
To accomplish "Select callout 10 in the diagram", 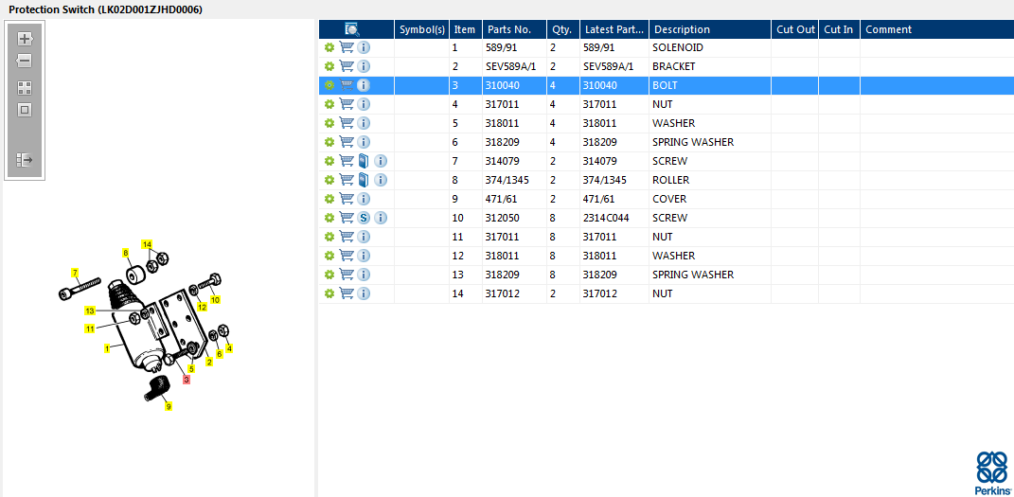I will click(215, 299).
